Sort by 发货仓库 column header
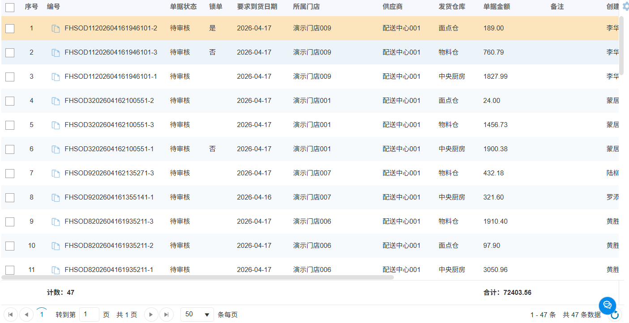This screenshot has width=629, height=323. 452,7
